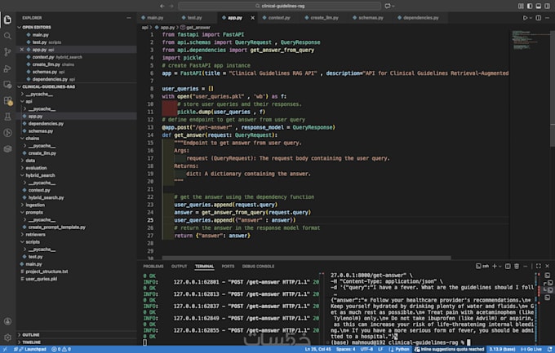The height and width of the screenshot is (353, 555).
Task: Click the 3.13.9 (base) interpreter selector
Action: [502, 349]
